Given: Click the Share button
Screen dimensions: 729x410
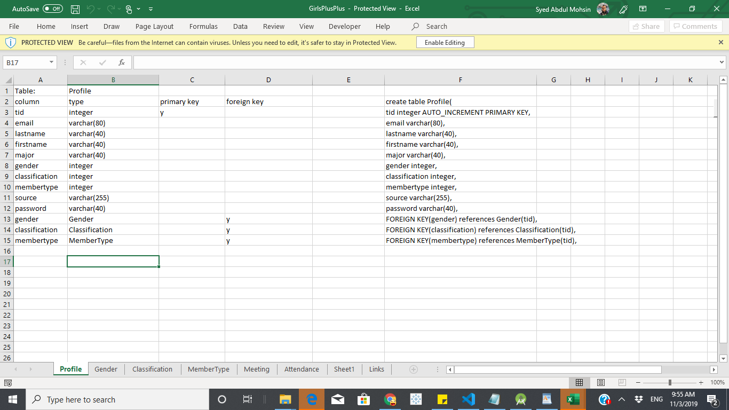Looking at the screenshot, I should tap(646, 26).
